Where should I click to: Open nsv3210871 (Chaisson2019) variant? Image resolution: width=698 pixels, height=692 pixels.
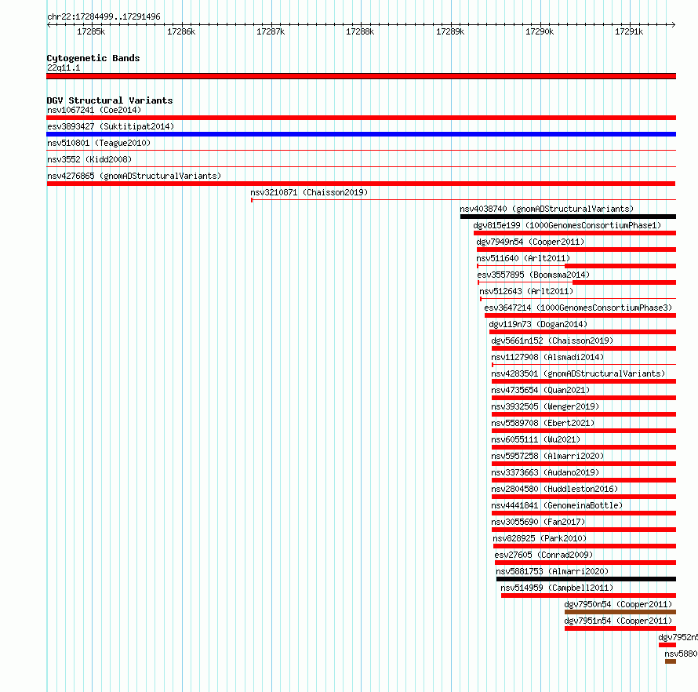tap(309, 192)
